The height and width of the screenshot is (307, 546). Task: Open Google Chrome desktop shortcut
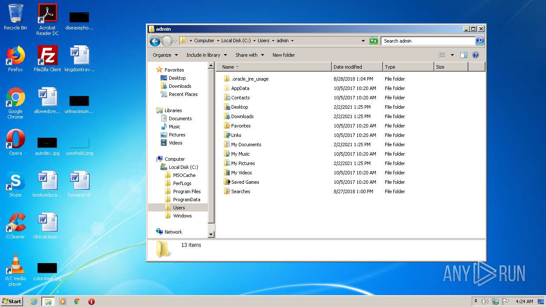coord(15,103)
